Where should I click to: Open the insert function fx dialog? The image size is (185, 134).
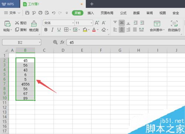click(x=62, y=42)
